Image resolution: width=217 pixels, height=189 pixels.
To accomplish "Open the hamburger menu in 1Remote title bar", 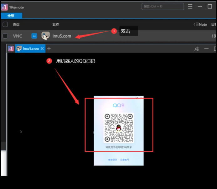I will click(190, 6).
